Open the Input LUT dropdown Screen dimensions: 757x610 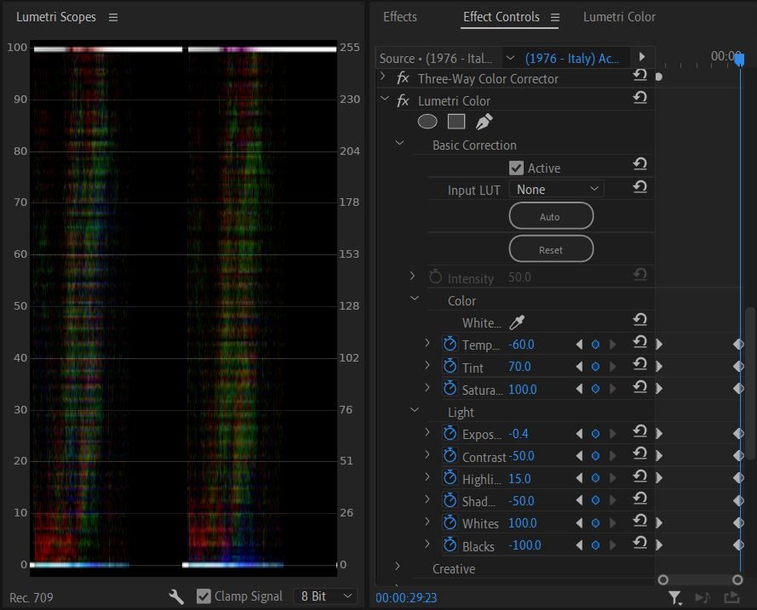(x=557, y=189)
